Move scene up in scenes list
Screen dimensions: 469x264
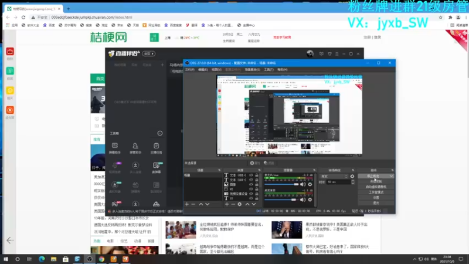click(x=201, y=204)
